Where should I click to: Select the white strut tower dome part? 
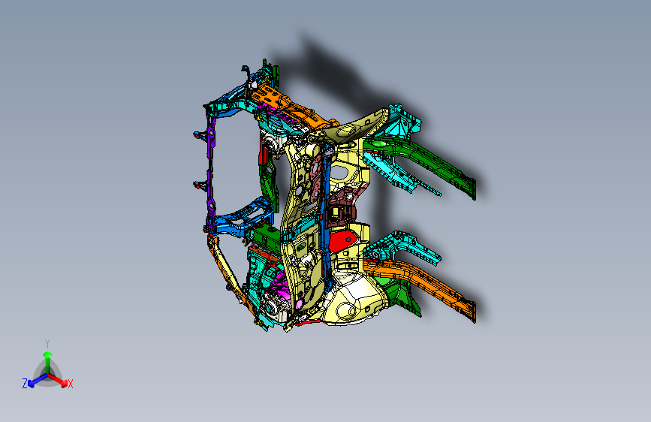click(x=356, y=298)
